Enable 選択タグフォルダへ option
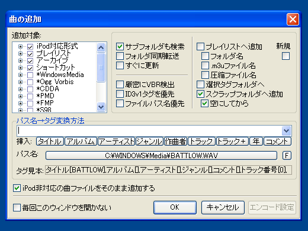 200,85
